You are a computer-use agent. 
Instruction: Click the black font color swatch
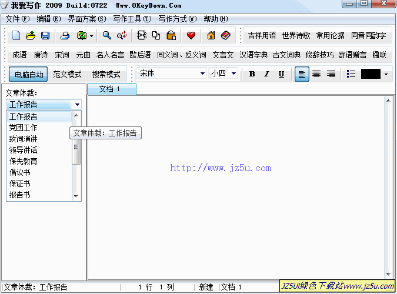pos(371,74)
